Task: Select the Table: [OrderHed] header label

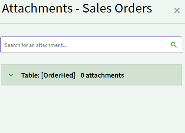Action: pyautogui.click(x=48, y=75)
